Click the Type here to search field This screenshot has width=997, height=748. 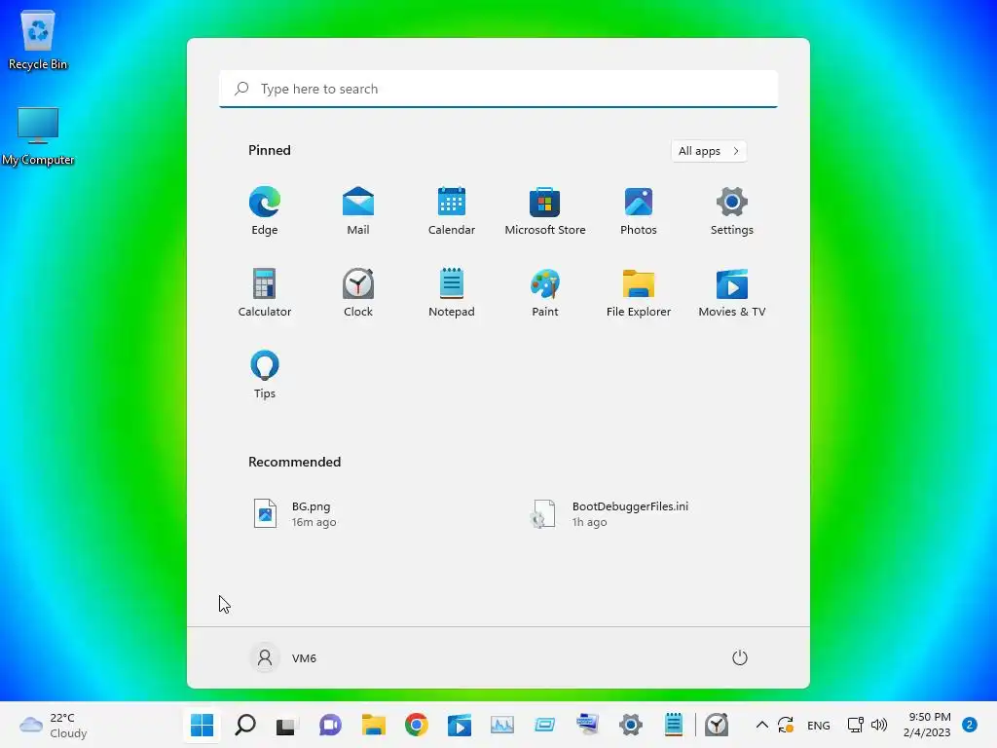pyautogui.click(x=498, y=89)
